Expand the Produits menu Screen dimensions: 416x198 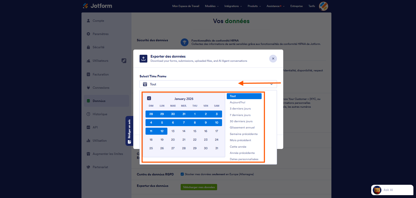(x=254, y=6)
